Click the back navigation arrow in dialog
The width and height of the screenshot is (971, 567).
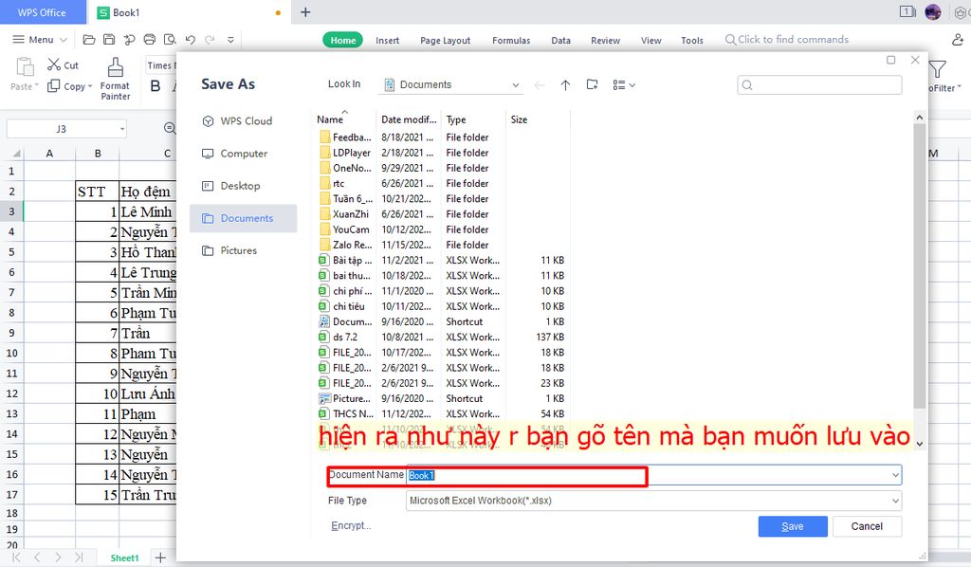coord(540,84)
